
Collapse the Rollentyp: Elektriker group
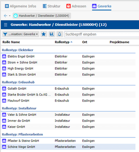tap(18, 50)
